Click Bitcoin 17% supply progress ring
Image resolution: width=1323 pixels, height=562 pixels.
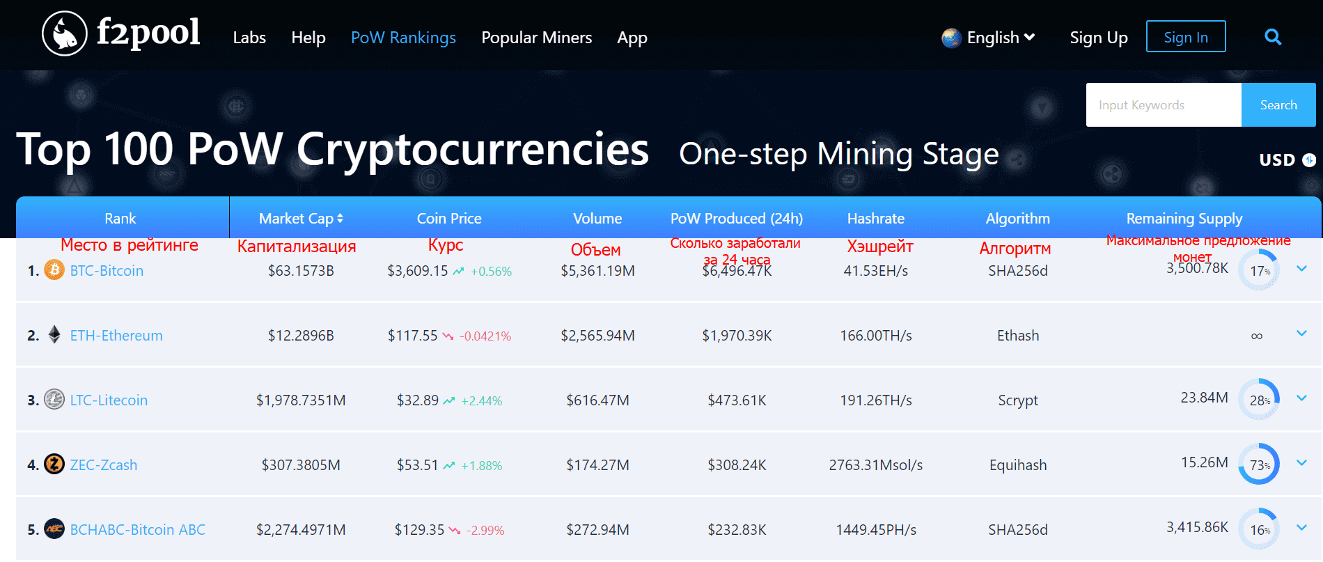[x=1259, y=270]
